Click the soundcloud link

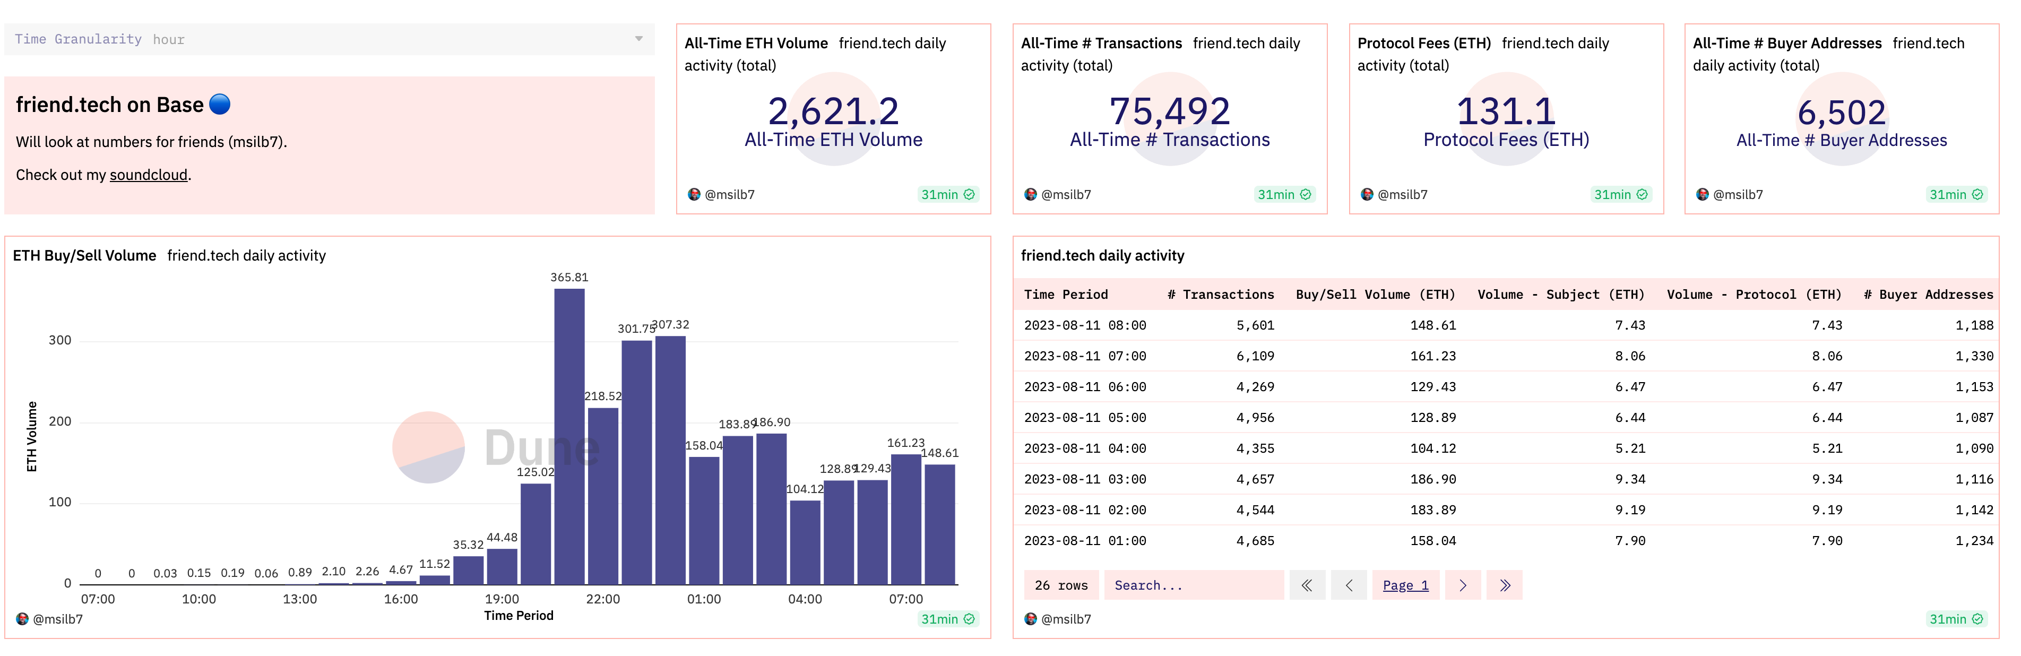(148, 175)
